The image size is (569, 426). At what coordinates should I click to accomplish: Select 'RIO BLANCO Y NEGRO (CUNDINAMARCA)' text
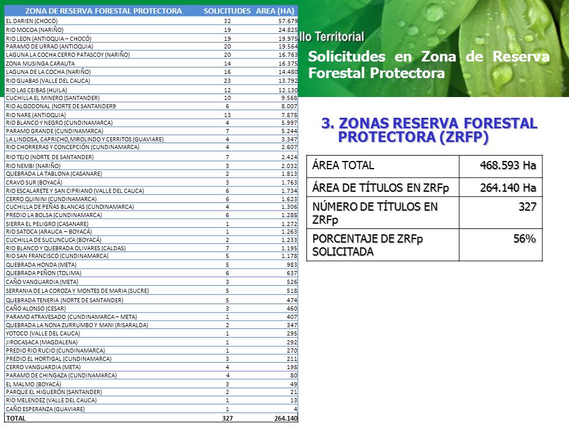59,123
